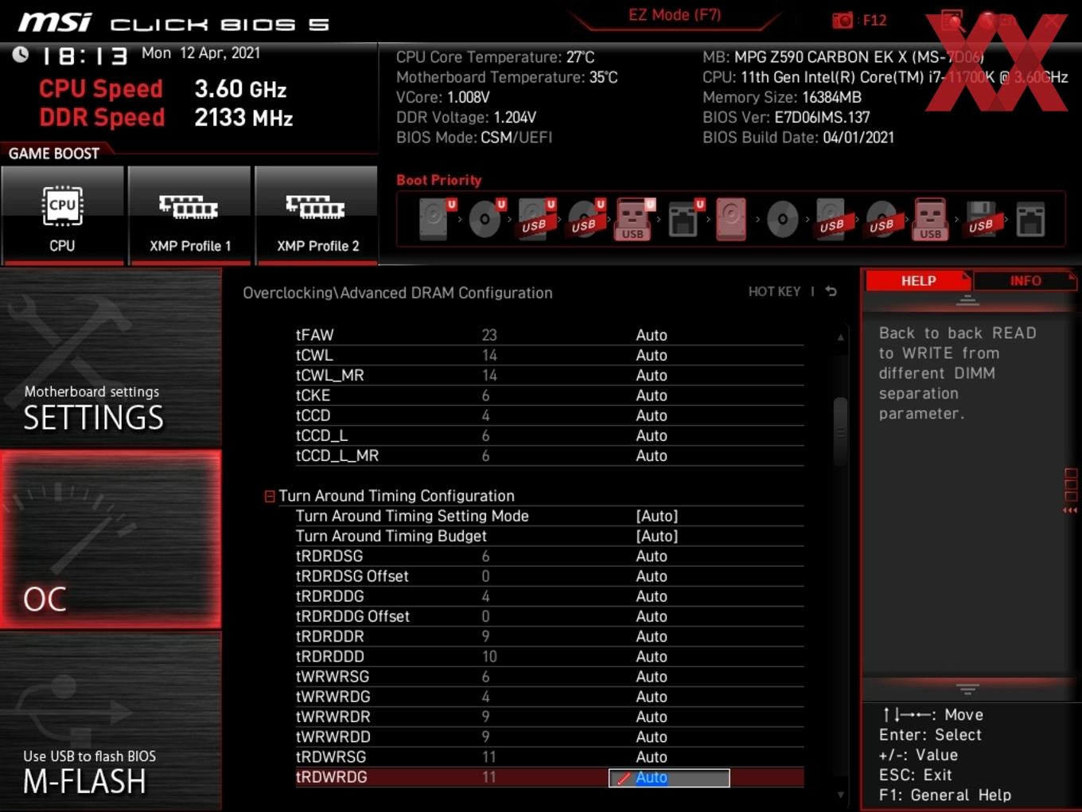Collapse Turn Around Timing Configuration section
The width and height of the screenshot is (1082, 812).
pos(270,496)
